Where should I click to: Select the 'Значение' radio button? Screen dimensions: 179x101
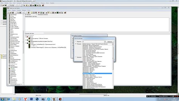click(x=76, y=57)
